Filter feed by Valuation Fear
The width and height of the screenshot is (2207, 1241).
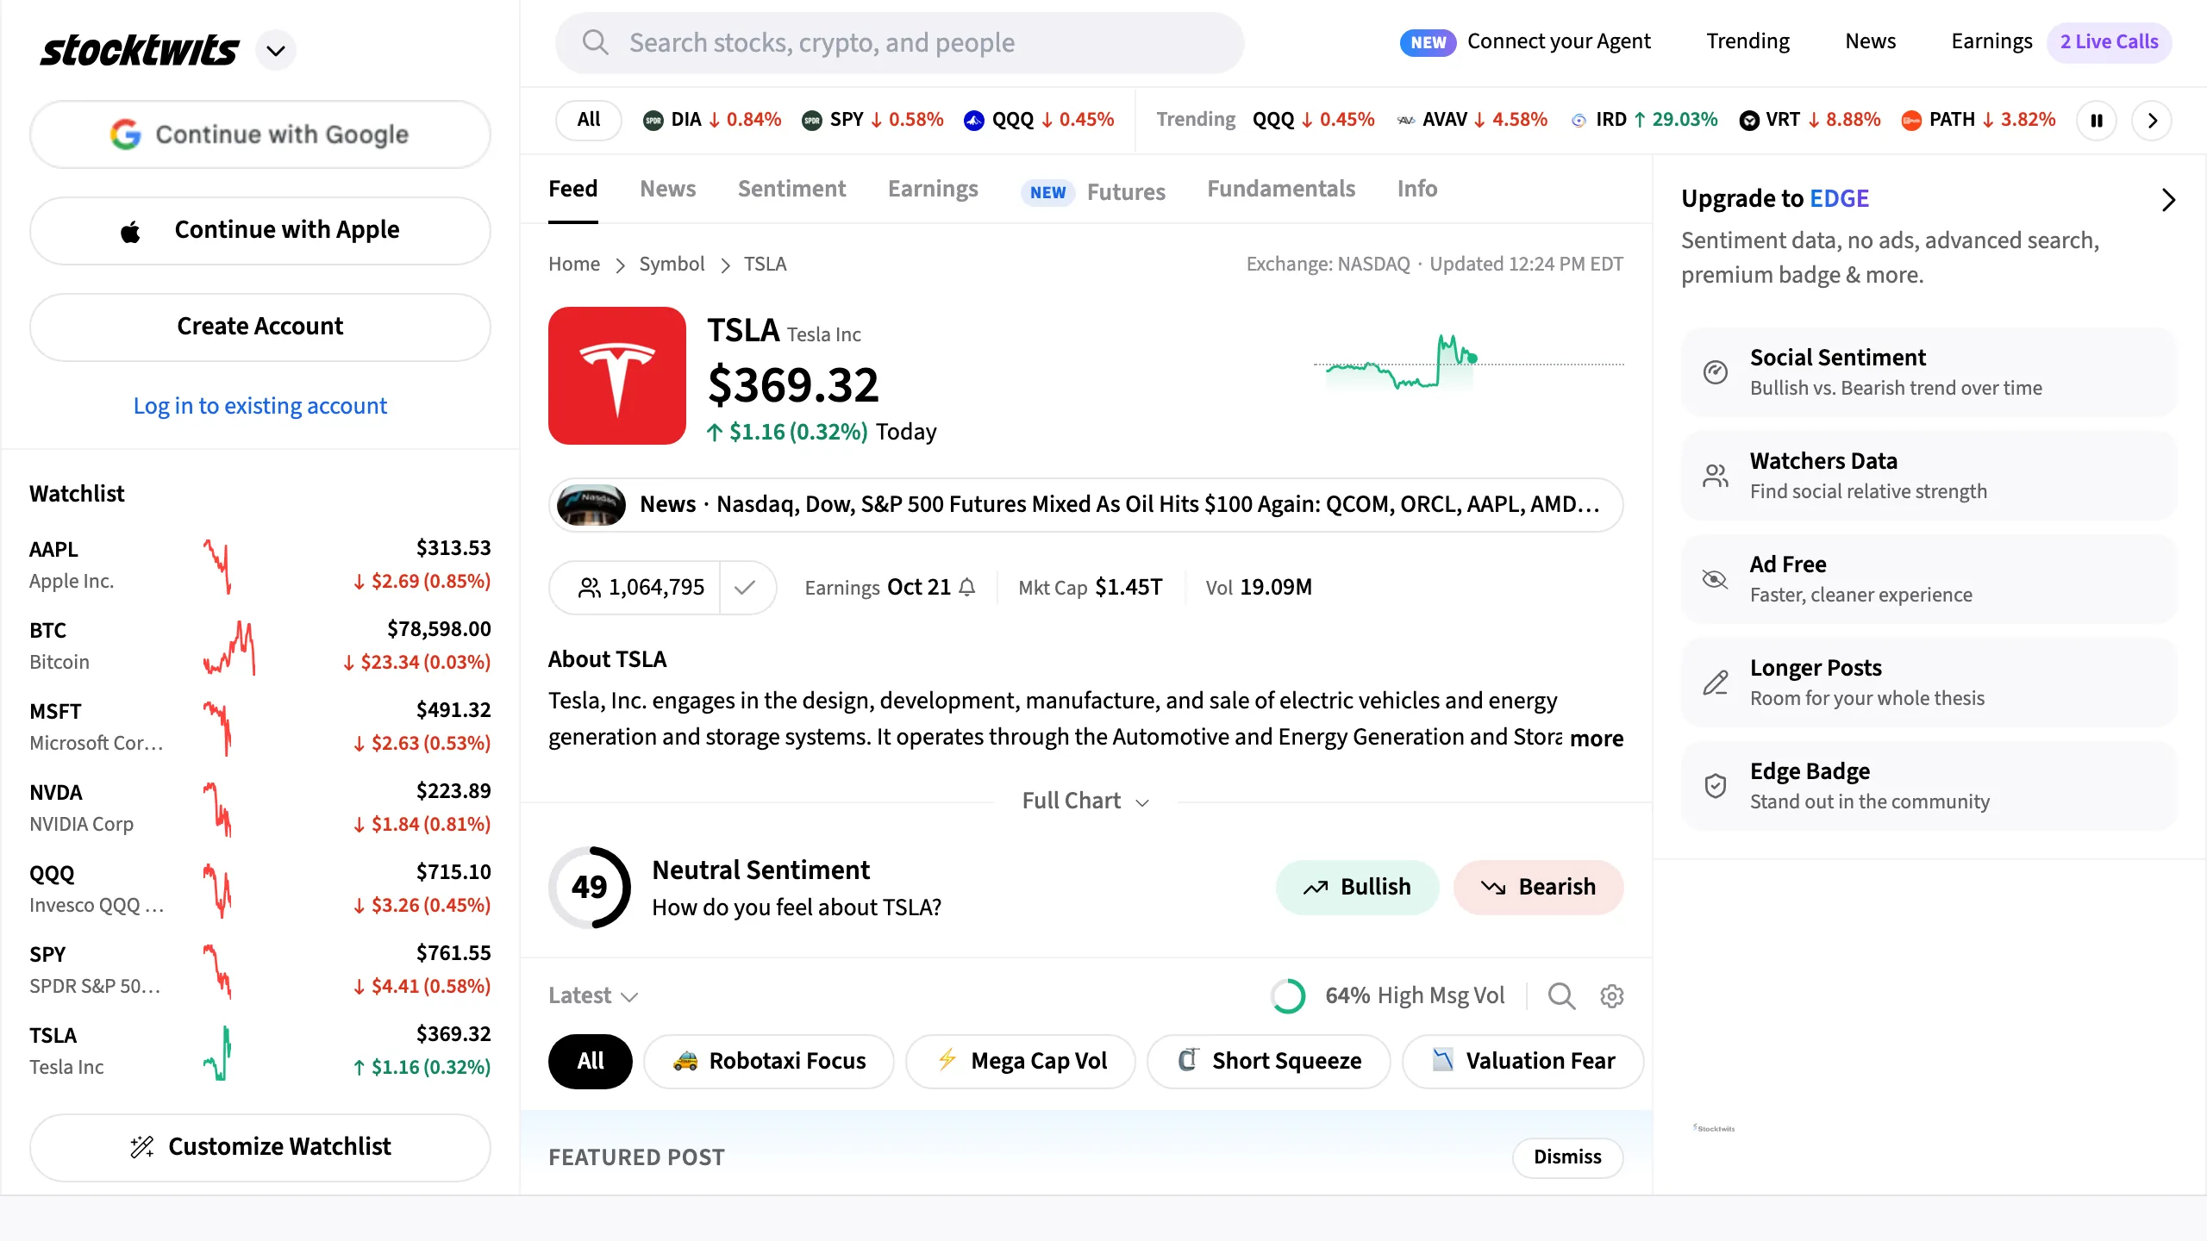pos(1523,1061)
